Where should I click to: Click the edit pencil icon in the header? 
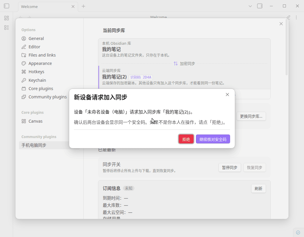tap(288, 17)
